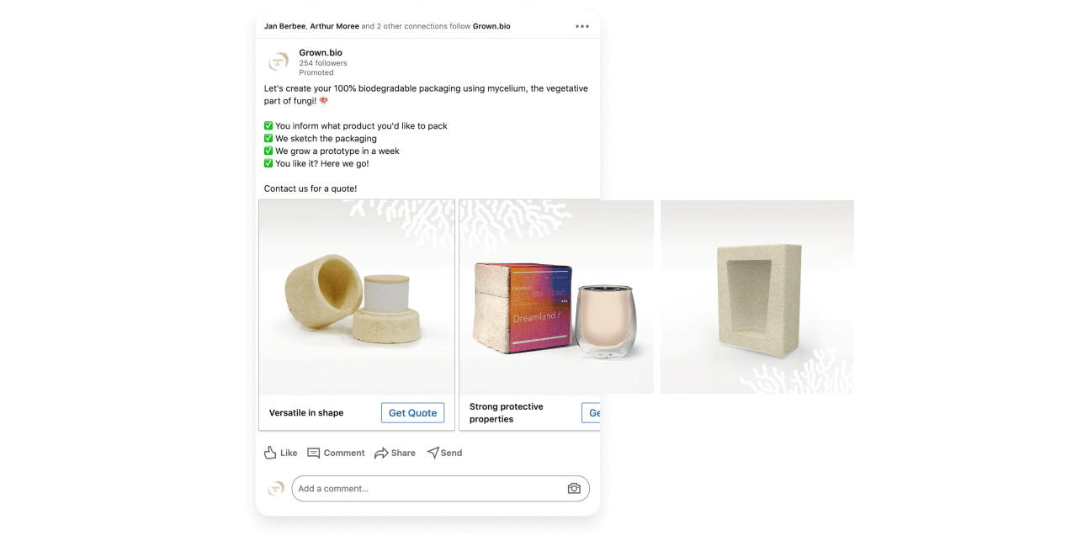Click the Get Quote button under Versatile in shape

tap(412, 412)
